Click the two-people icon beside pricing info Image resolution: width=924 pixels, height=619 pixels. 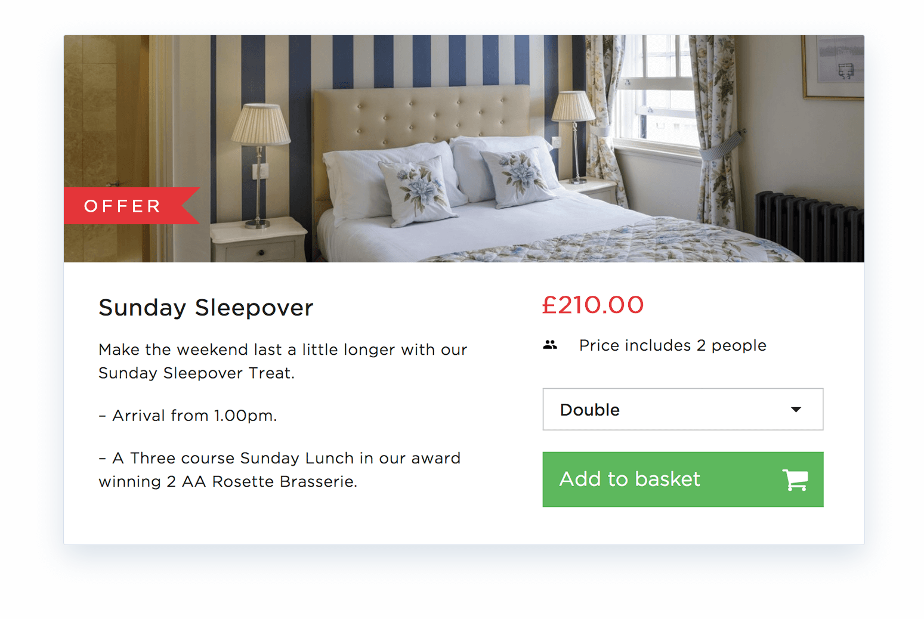point(550,344)
